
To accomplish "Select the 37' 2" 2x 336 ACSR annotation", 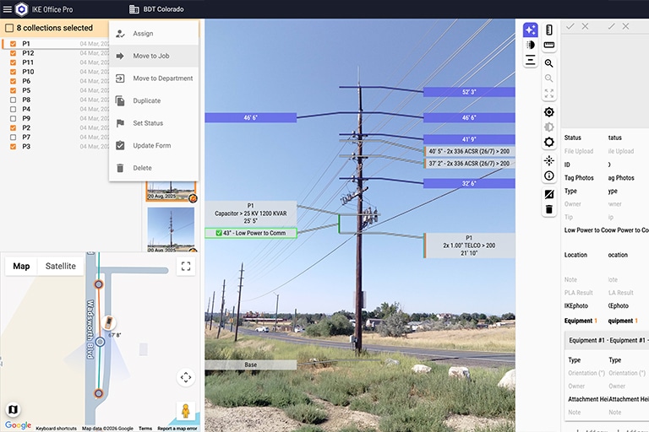I will (x=469, y=164).
